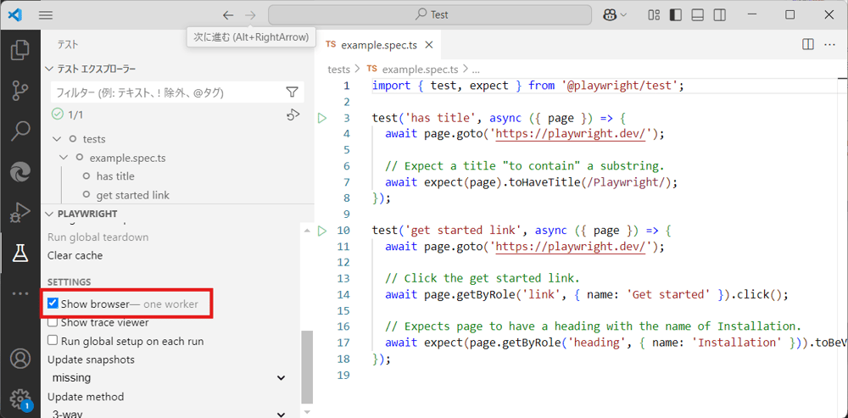Click line number 19
848x418 pixels.
click(343, 376)
